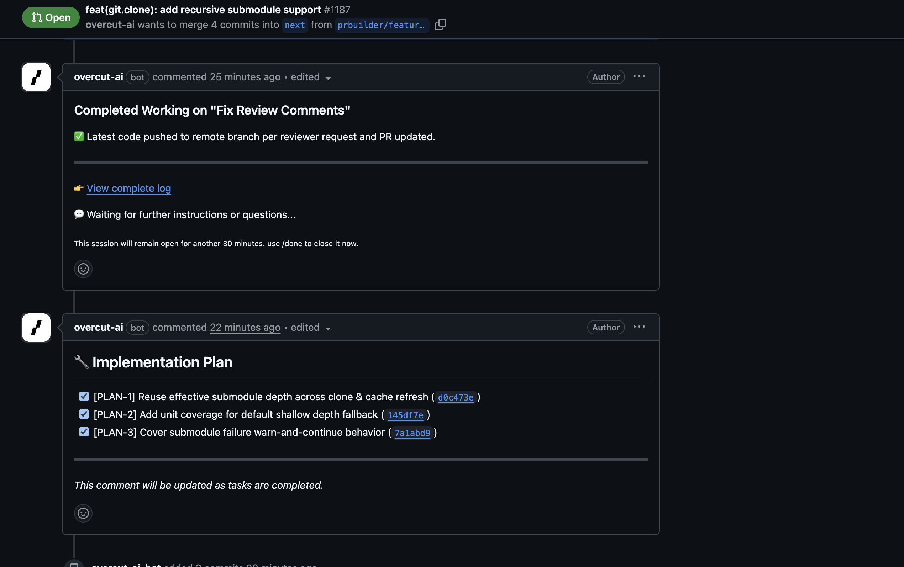Open commit 7a1abd9
This screenshot has height=567, width=904.
[412, 433]
